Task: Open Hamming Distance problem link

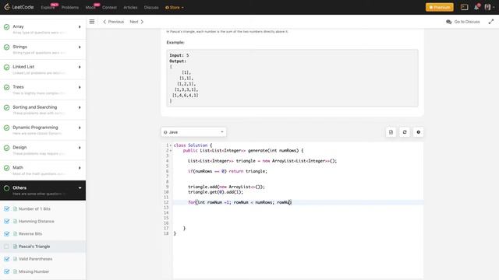Action: [37, 221]
